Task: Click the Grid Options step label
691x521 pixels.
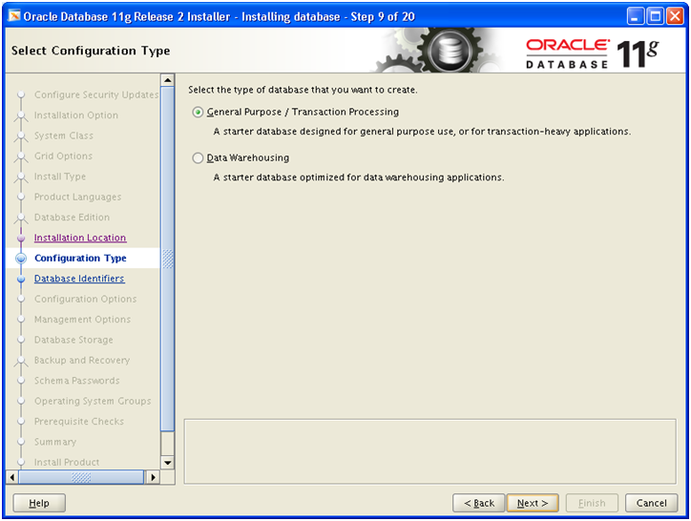Action: coord(63,156)
